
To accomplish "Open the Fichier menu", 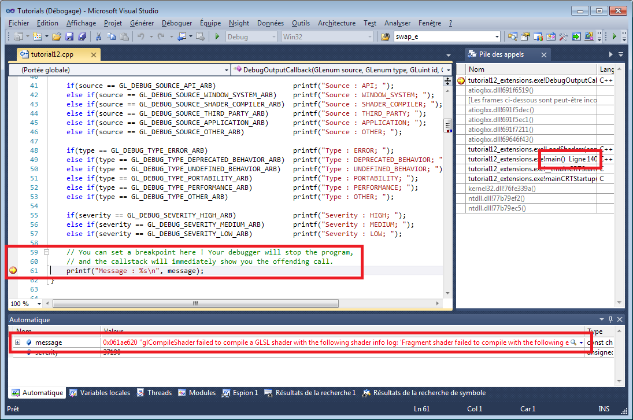I will point(18,23).
